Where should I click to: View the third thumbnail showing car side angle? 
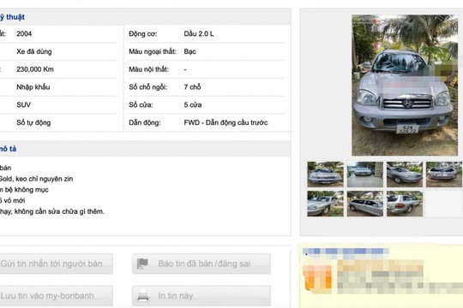tap(405, 175)
